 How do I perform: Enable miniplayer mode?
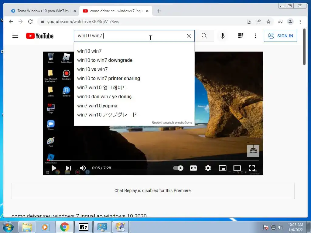pyautogui.click(x=223, y=168)
